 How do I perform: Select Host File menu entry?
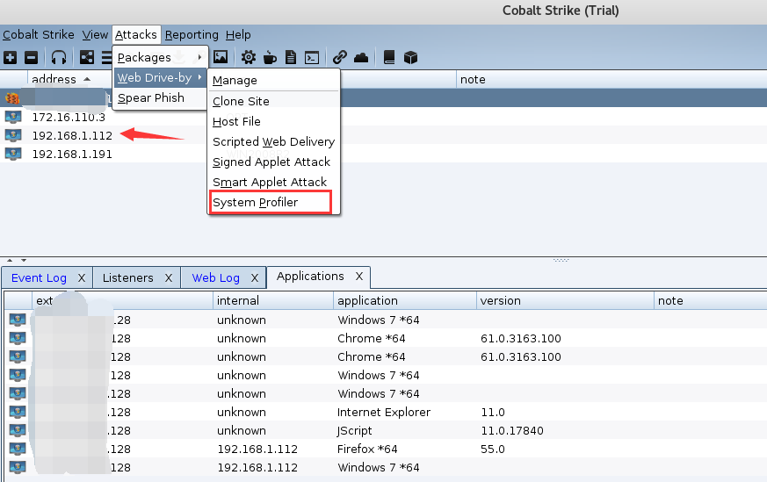274,121
